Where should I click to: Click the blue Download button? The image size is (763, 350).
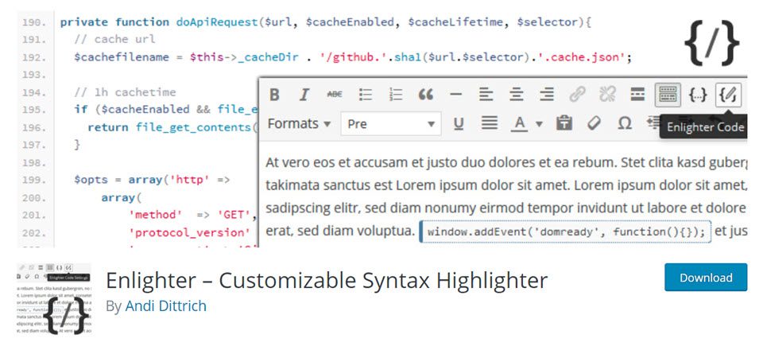[706, 278]
